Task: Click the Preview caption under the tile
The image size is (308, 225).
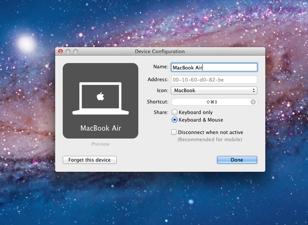Action: coord(101,144)
